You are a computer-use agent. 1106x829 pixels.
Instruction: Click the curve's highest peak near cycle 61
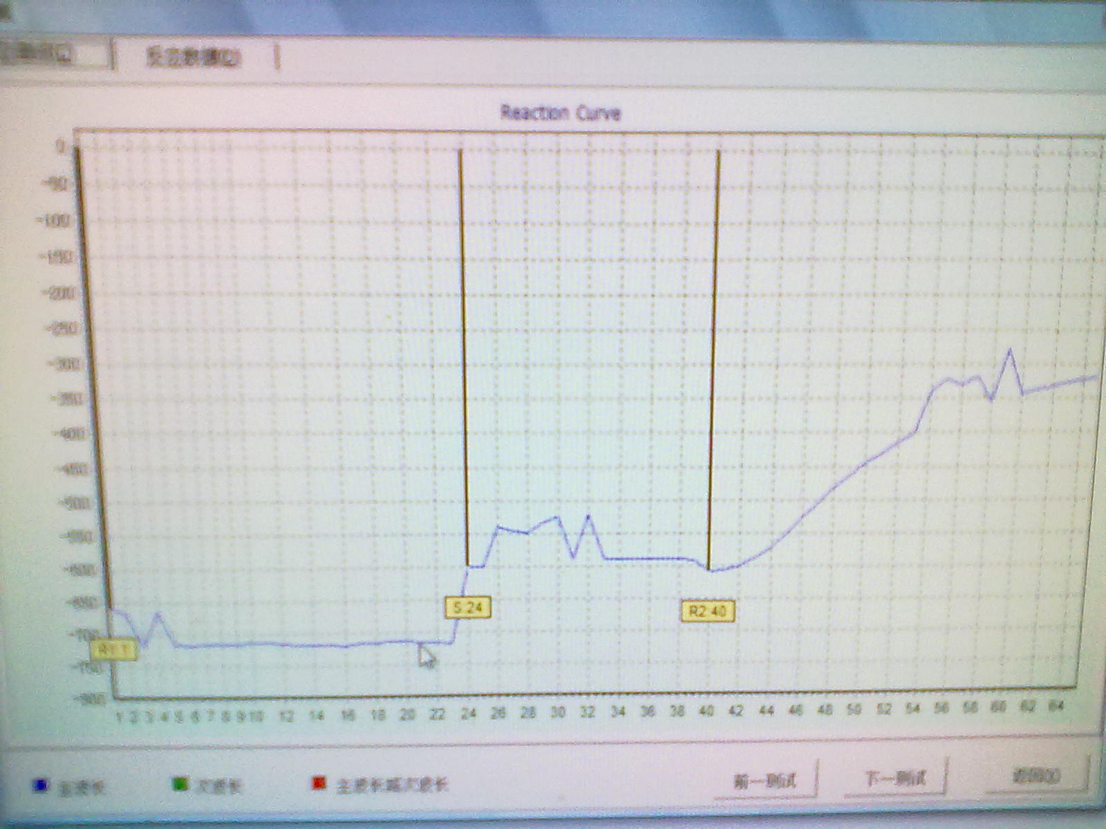pos(1010,350)
